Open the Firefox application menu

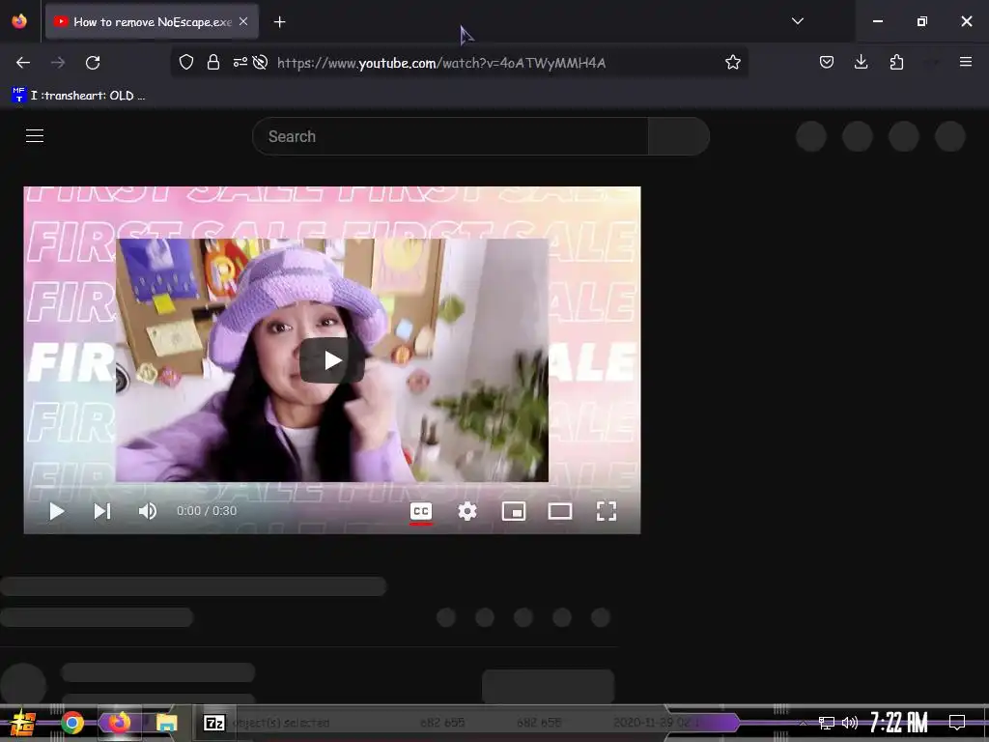(x=965, y=62)
